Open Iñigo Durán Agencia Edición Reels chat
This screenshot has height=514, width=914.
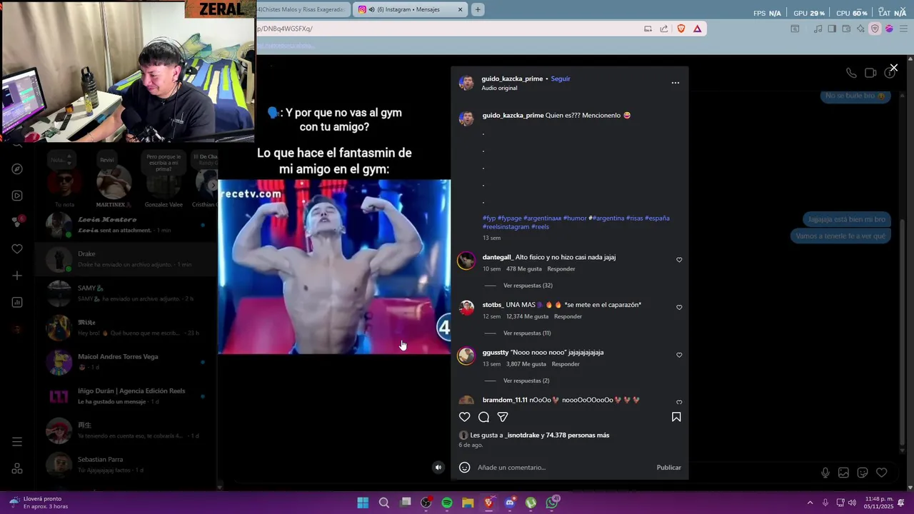click(126, 396)
